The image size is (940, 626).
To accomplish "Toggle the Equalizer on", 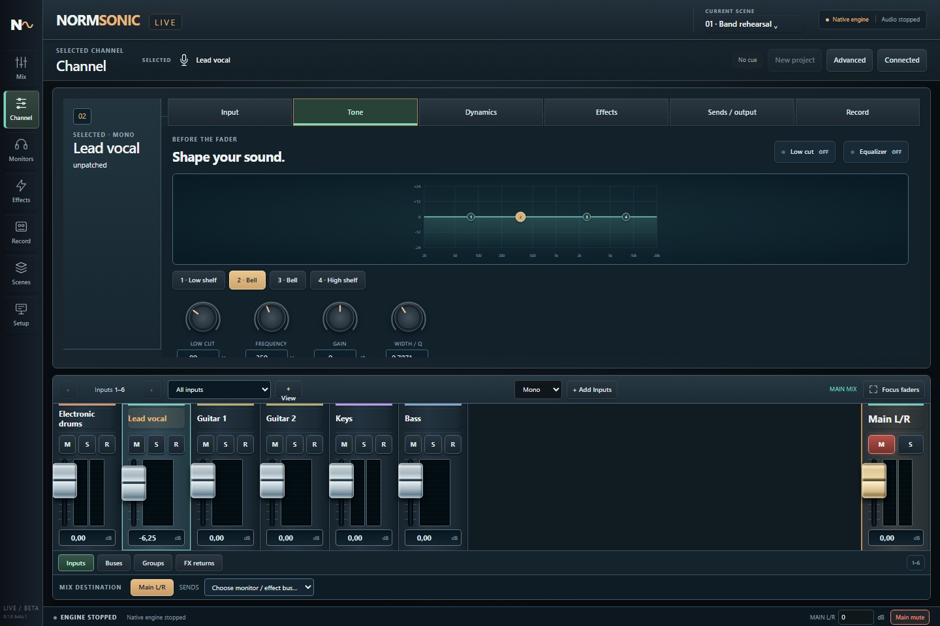I will click(876, 152).
